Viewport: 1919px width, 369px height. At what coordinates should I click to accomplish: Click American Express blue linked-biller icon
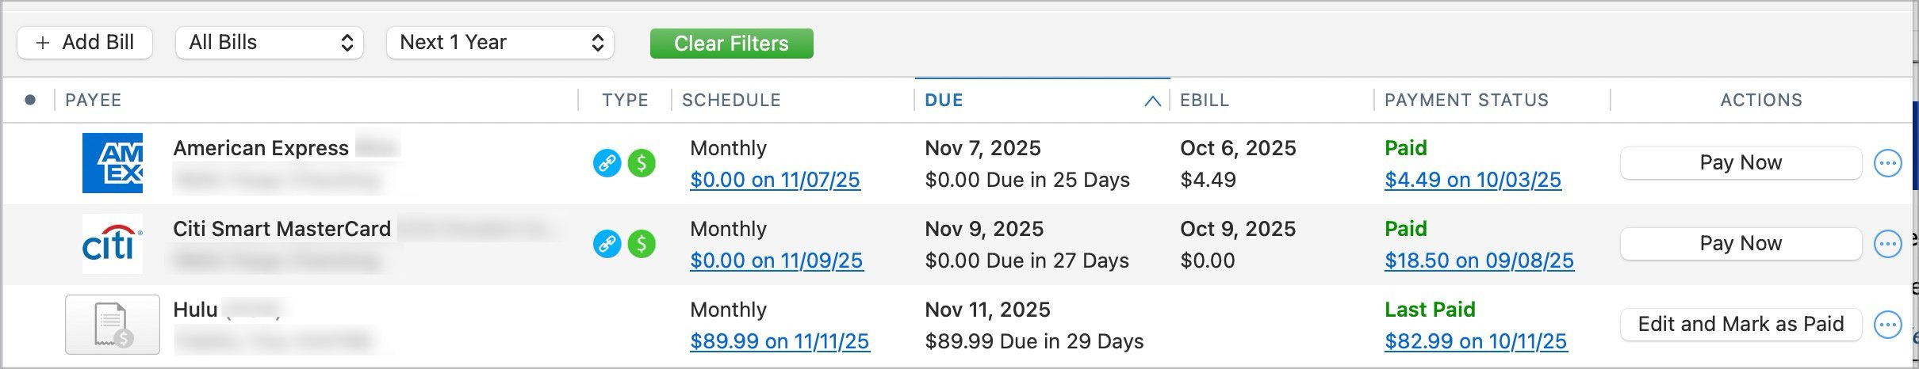pos(607,163)
